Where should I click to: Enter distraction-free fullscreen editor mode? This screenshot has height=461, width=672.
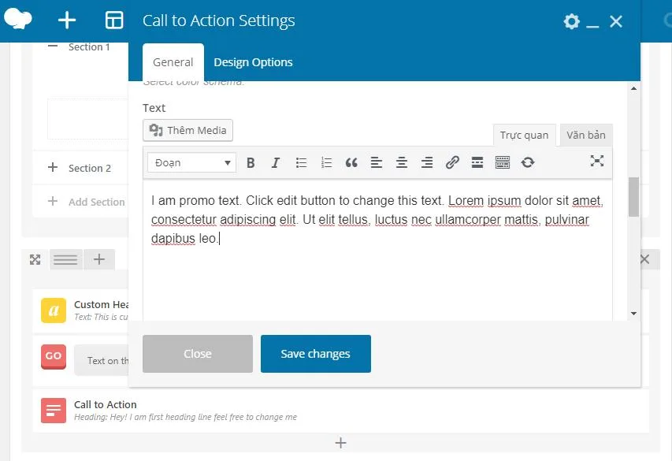[x=597, y=162]
